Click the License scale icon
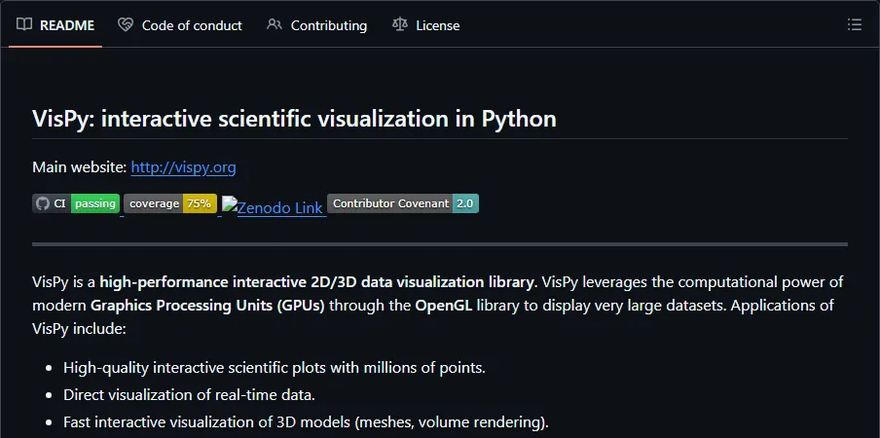The height and width of the screenshot is (438, 880). tap(399, 24)
